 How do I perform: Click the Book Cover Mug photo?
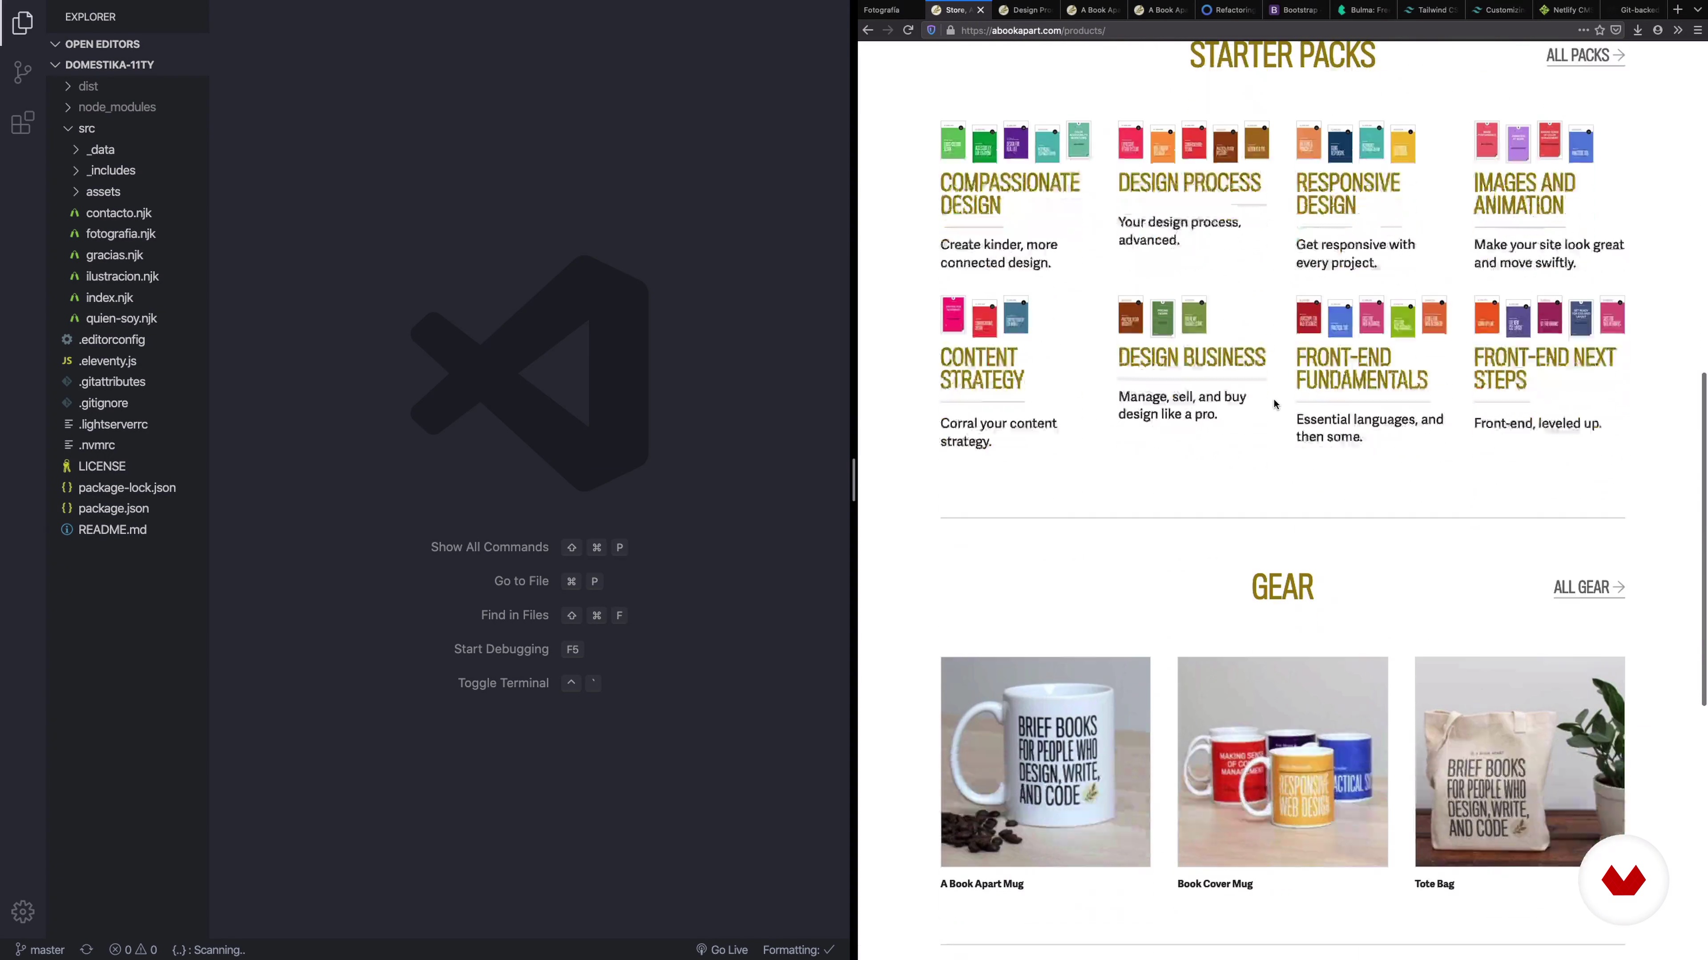[1282, 762]
